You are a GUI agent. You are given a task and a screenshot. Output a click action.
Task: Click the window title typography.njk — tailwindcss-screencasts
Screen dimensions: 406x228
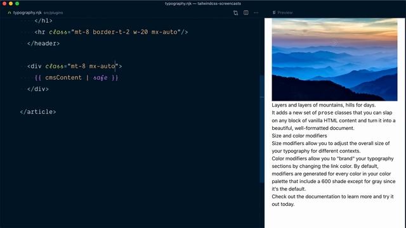(x=203, y=4)
